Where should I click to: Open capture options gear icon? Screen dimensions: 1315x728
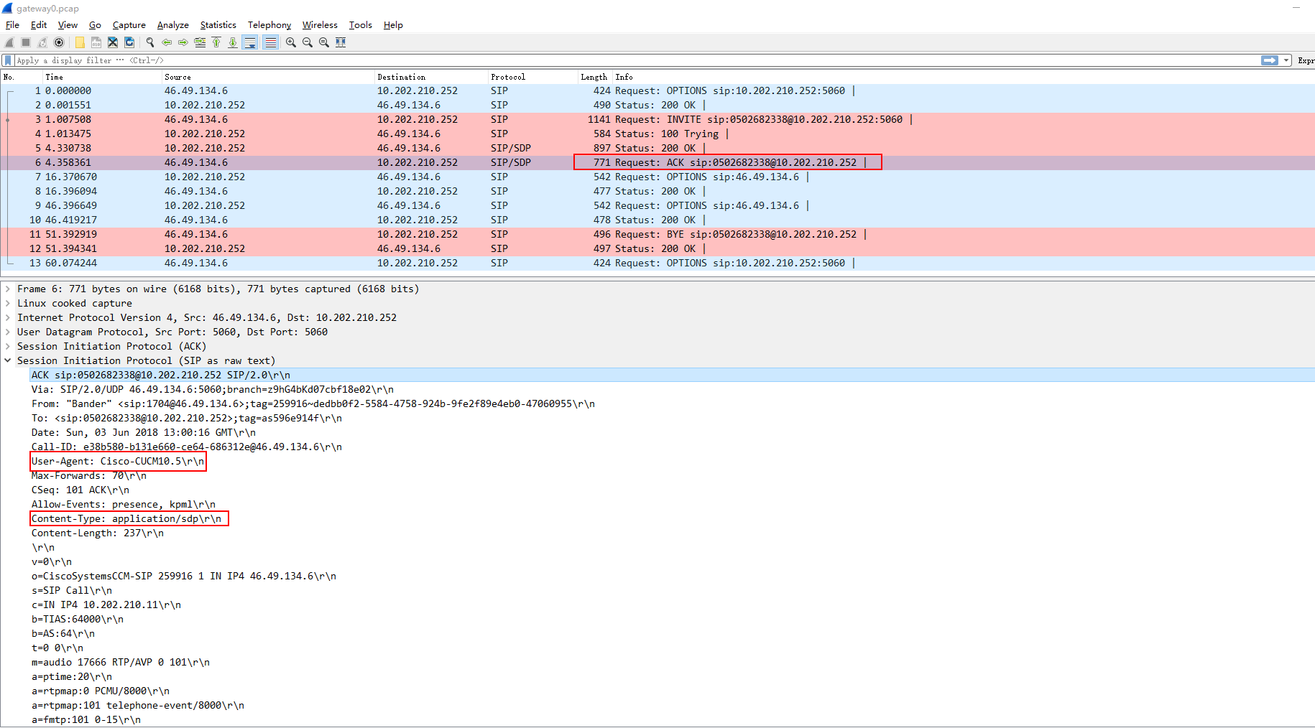pos(59,42)
